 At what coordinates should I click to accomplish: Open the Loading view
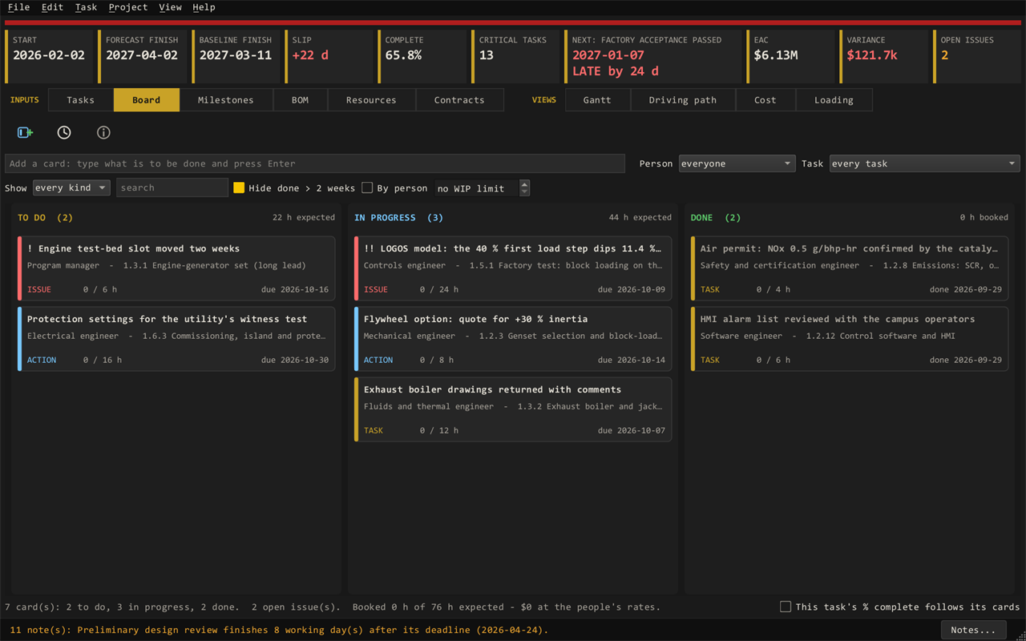pos(834,100)
